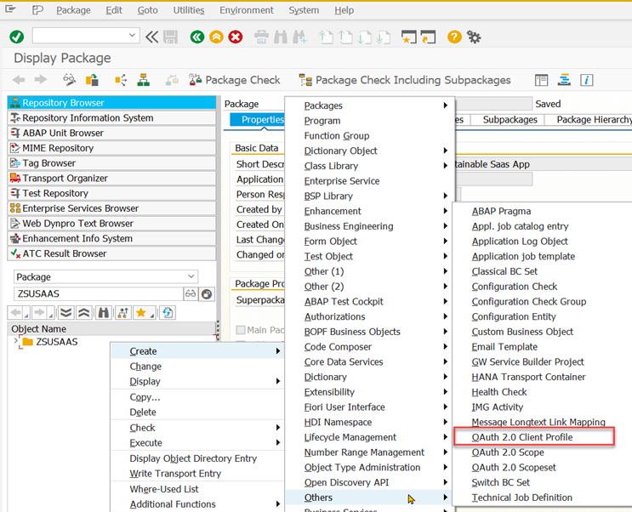This screenshot has height=512, width=632.
Task: Select OAuth 2.0 Scope entry
Action: (508, 452)
